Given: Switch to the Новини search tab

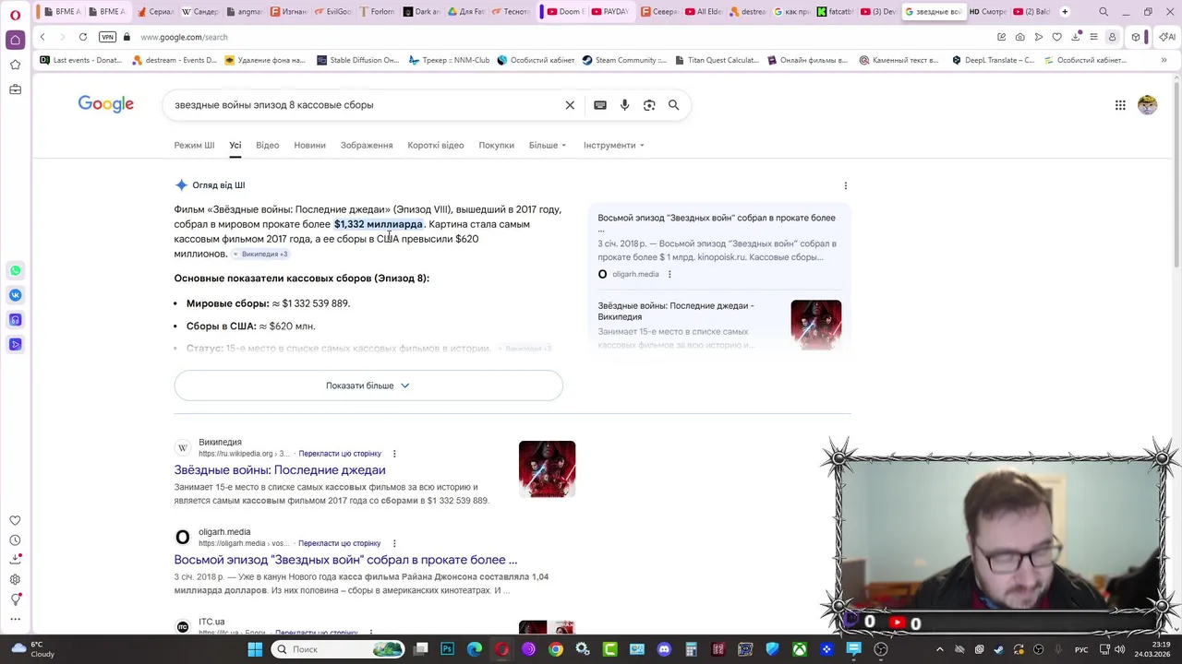Looking at the screenshot, I should point(309,145).
